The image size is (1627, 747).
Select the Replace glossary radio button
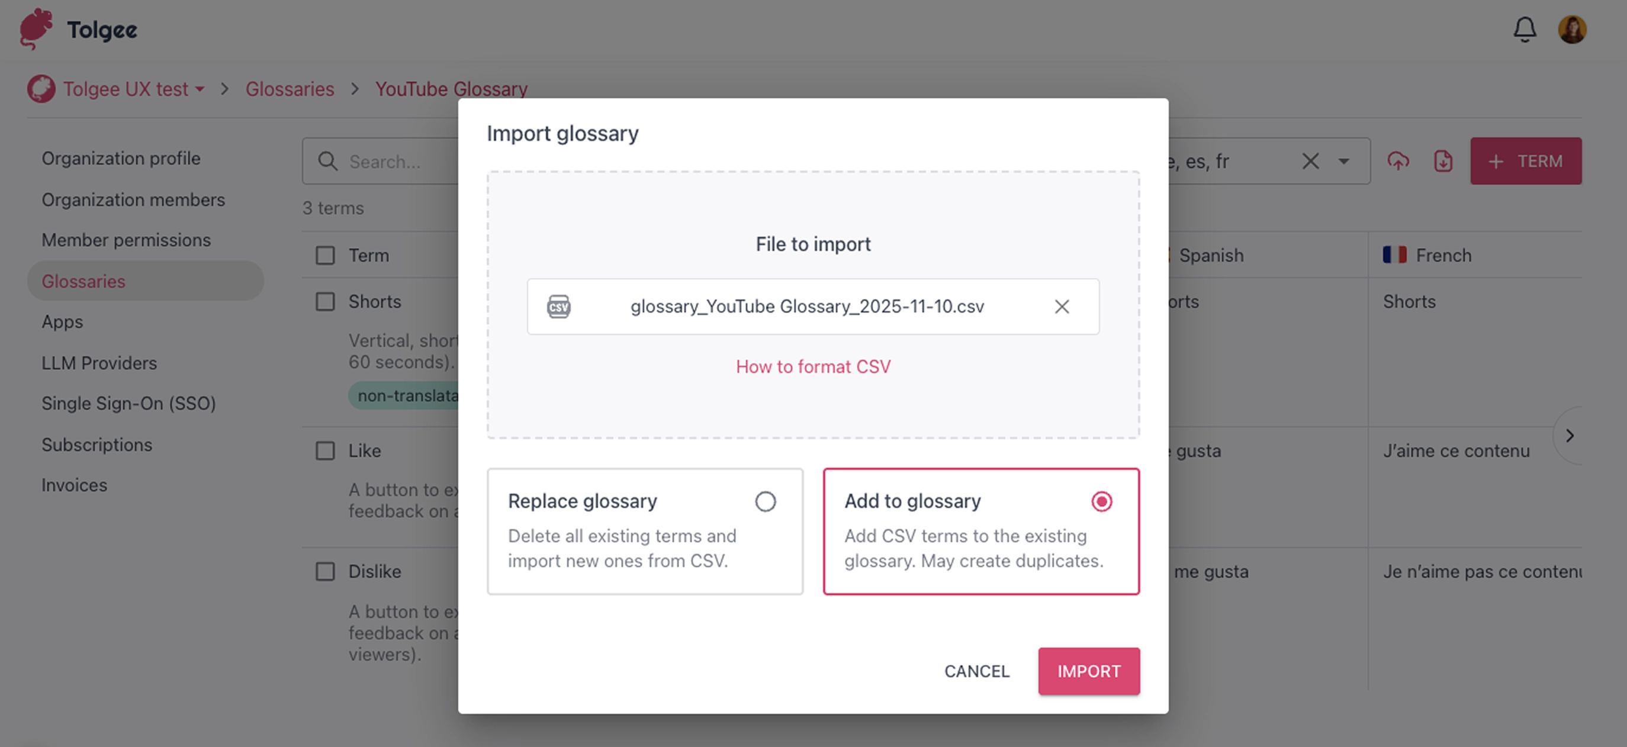click(766, 501)
